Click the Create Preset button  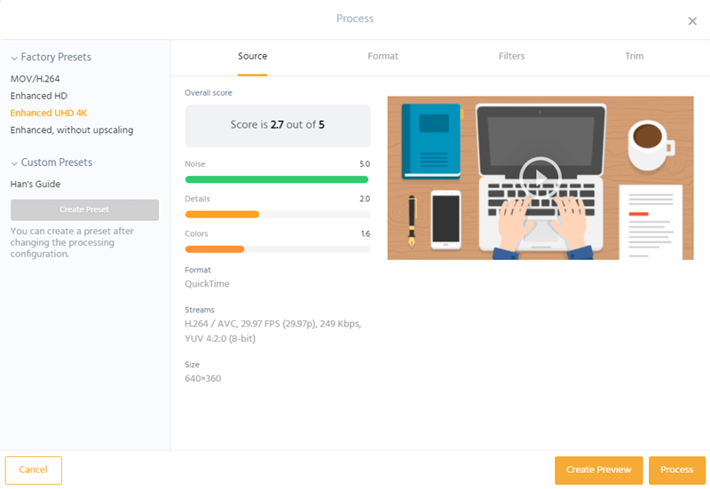click(x=84, y=209)
